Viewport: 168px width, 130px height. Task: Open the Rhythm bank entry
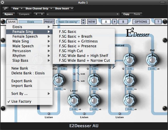pyautogui.click(x=29, y=56)
